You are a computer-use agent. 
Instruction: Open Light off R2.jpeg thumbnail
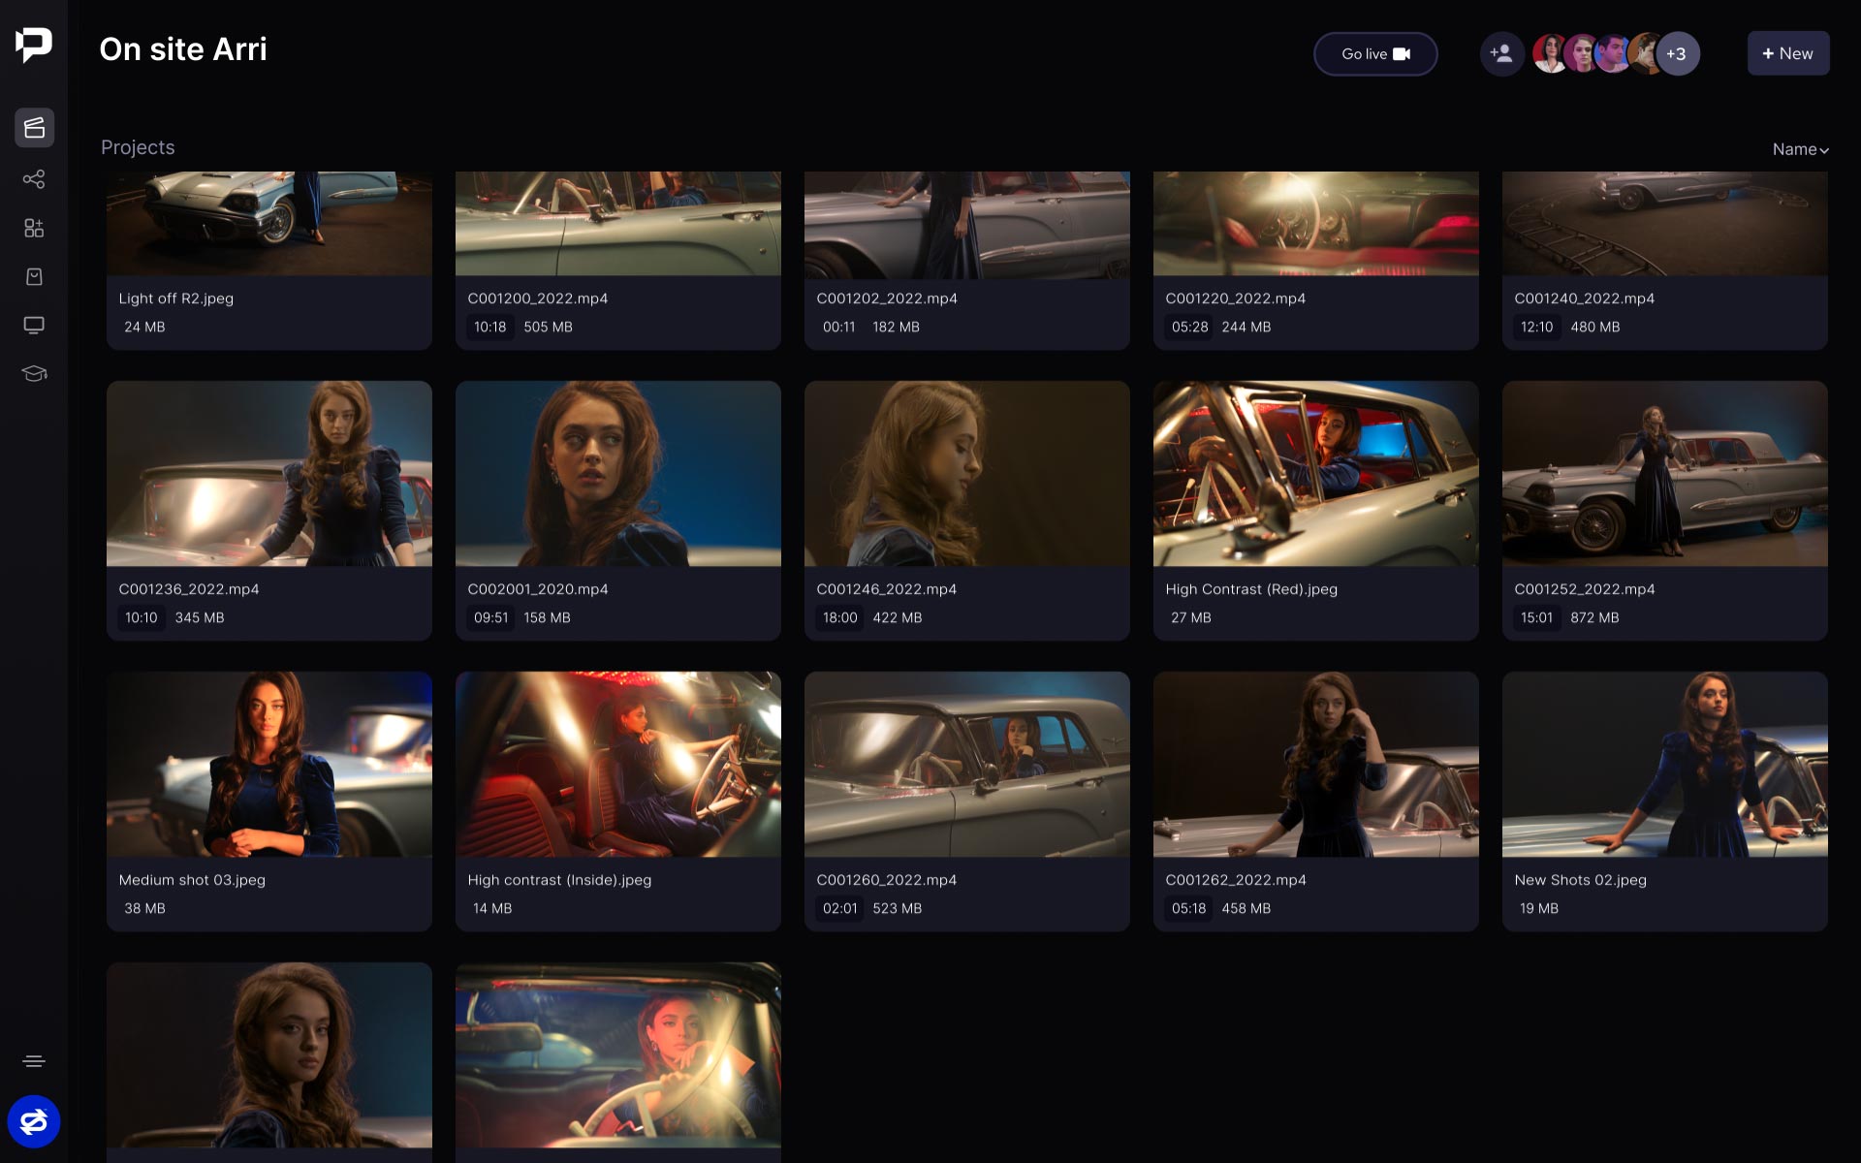click(269, 224)
